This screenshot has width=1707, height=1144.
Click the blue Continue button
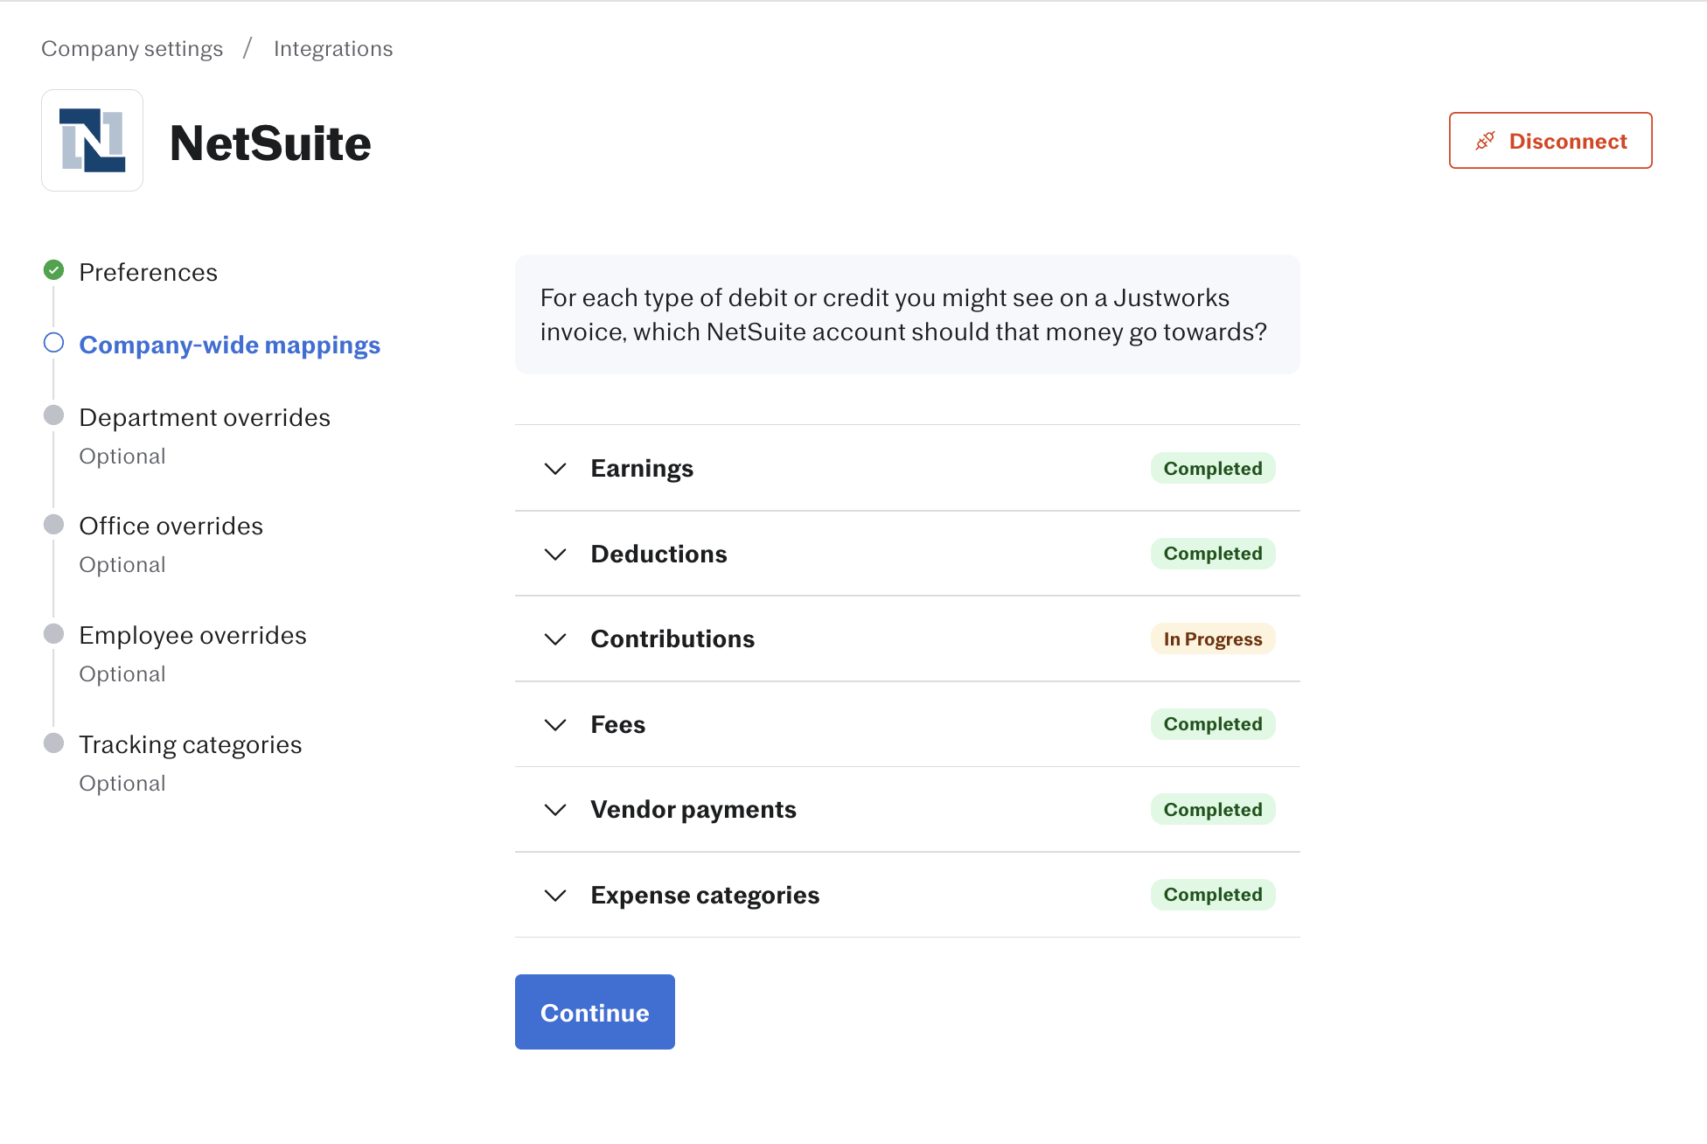coord(595,1012)
